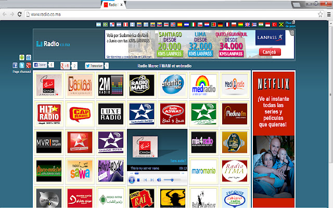The image size is (333, 208).
Task: Open the Yabiladi radio station
Action: tap(80, 85)
